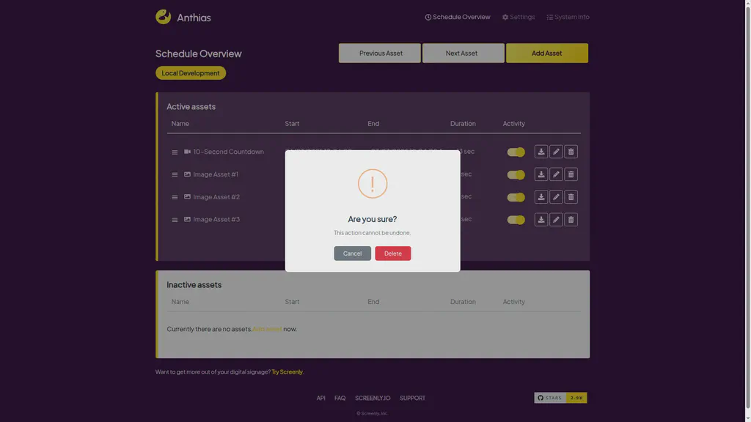Click the drag handle beside Image Asset #2
The height and width of the screenshot is (422, 751).
pos(175,196)
